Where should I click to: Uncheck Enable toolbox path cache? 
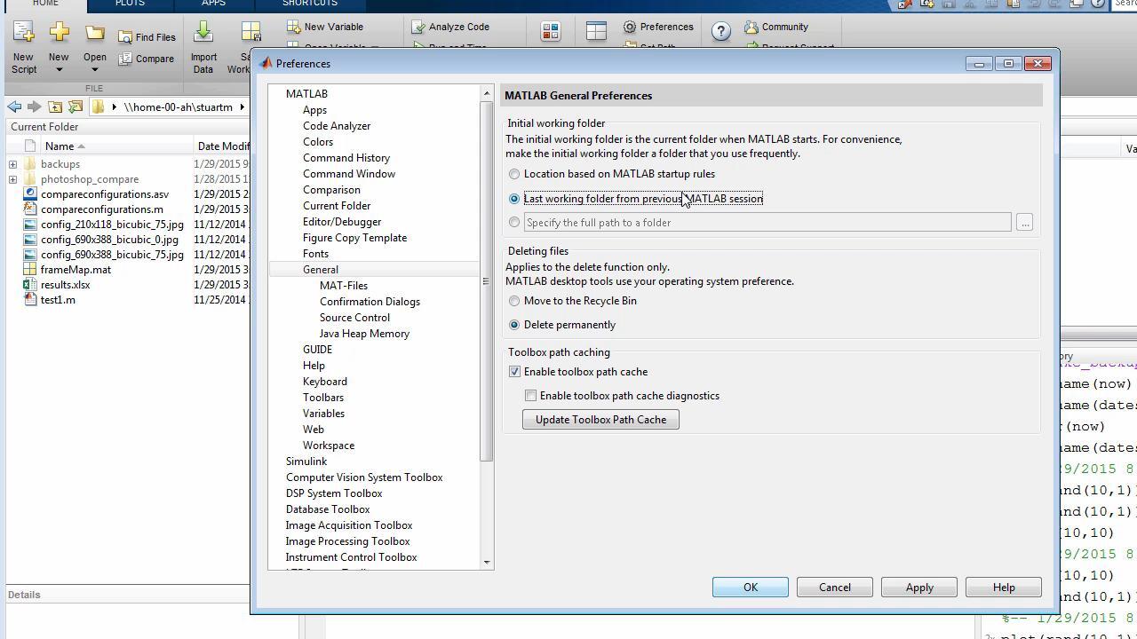coord(514,372)
